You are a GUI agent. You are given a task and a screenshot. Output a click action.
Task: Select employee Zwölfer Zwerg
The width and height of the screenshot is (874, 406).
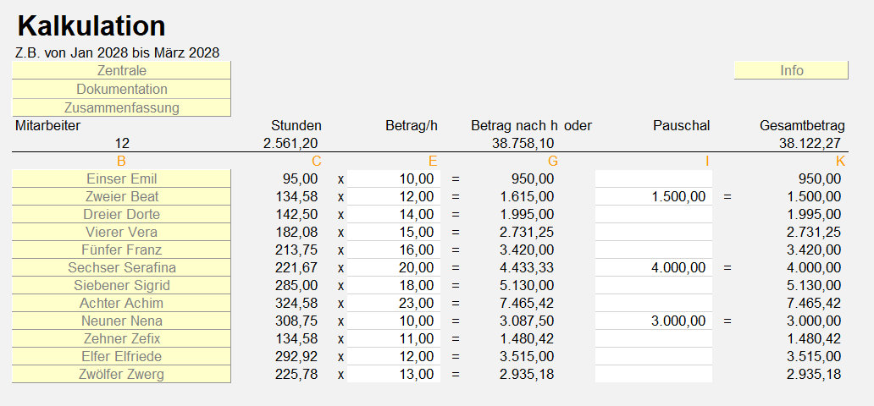[x=121, y=374]
